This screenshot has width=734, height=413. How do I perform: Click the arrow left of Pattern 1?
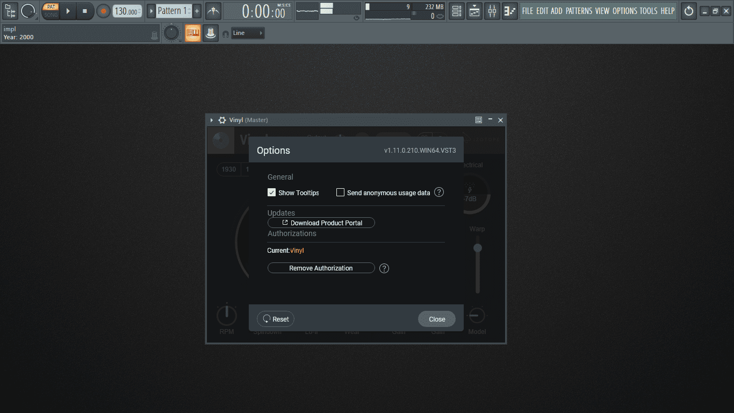151,11
